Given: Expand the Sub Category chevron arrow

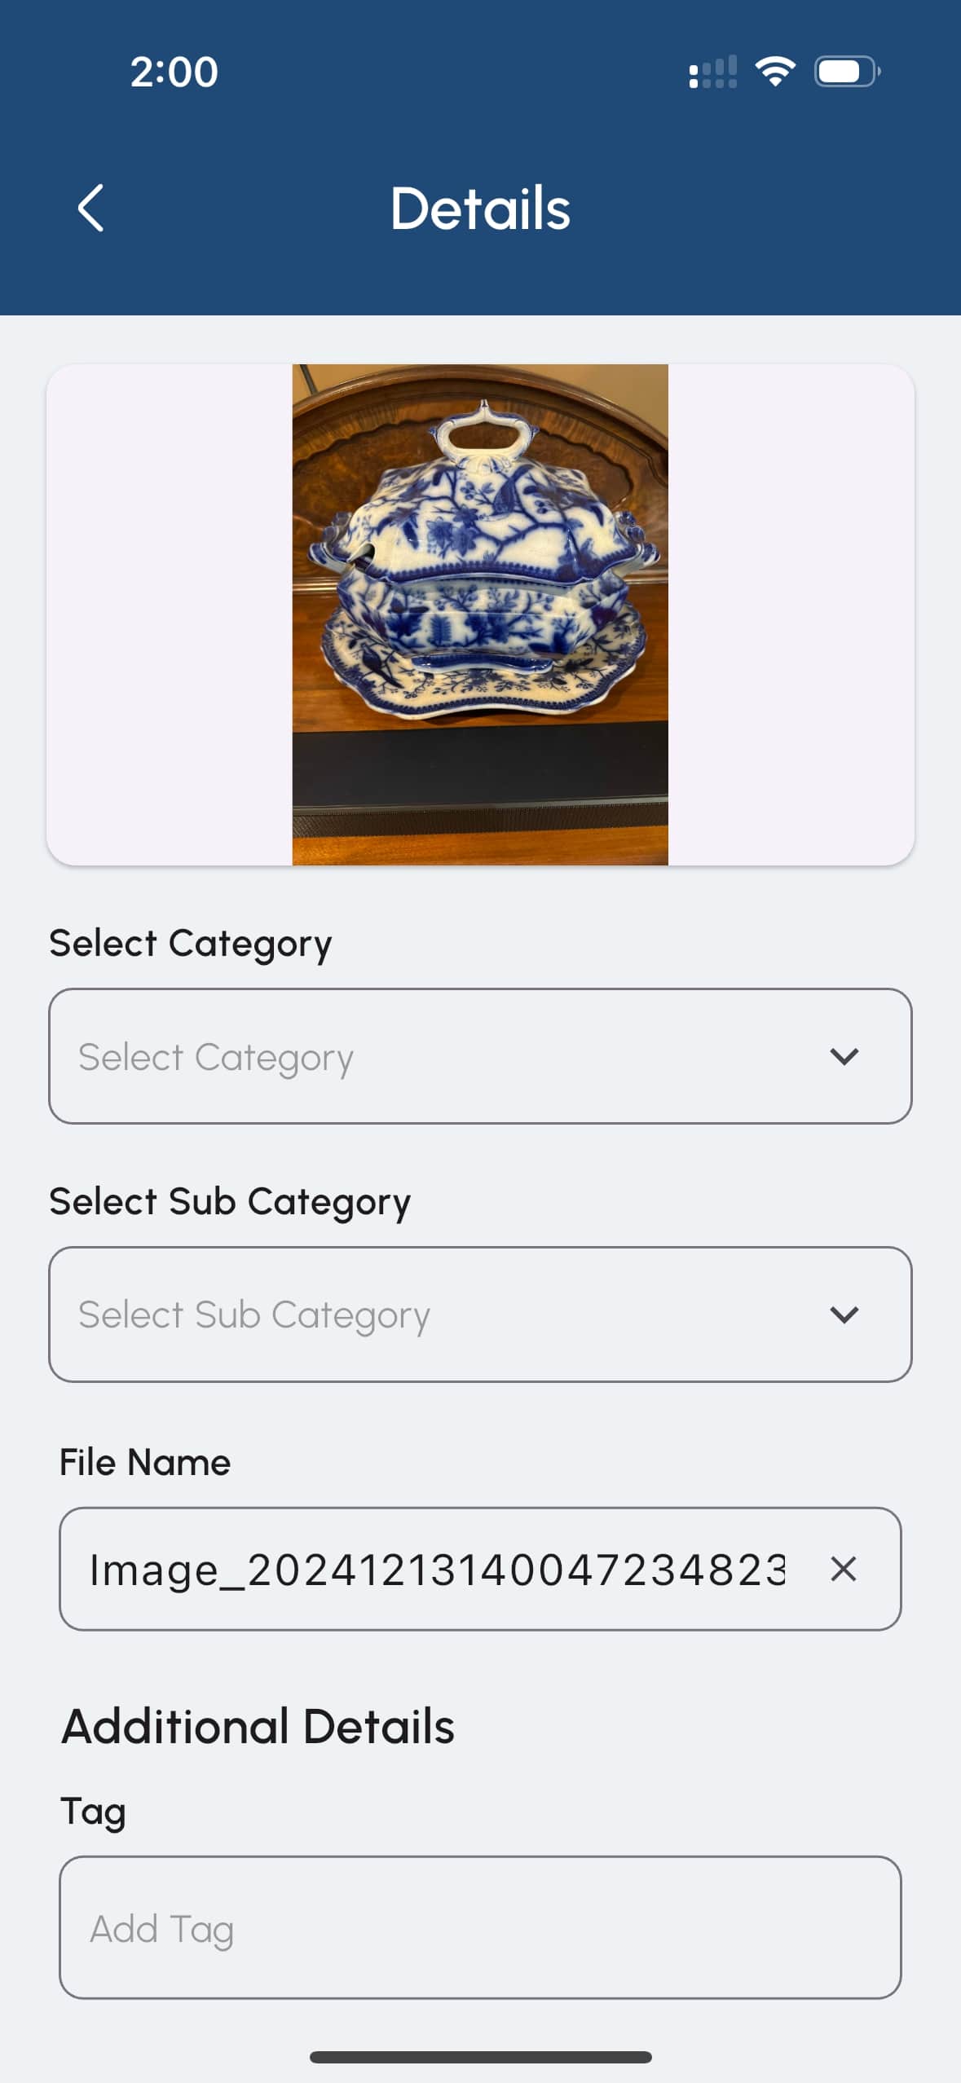Looking at the screenshot, I should pos(844,1314).
